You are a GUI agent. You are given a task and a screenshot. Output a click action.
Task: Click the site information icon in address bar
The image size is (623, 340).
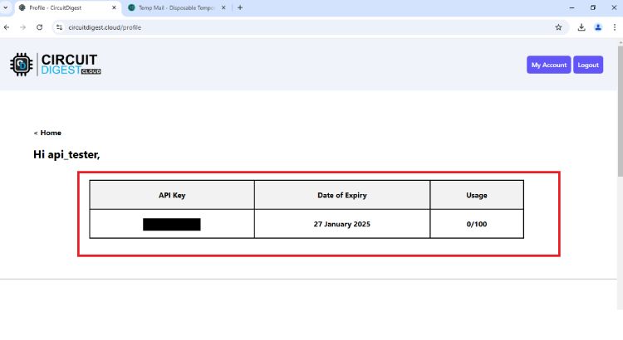pyautogui.click(x=59, y=27)
